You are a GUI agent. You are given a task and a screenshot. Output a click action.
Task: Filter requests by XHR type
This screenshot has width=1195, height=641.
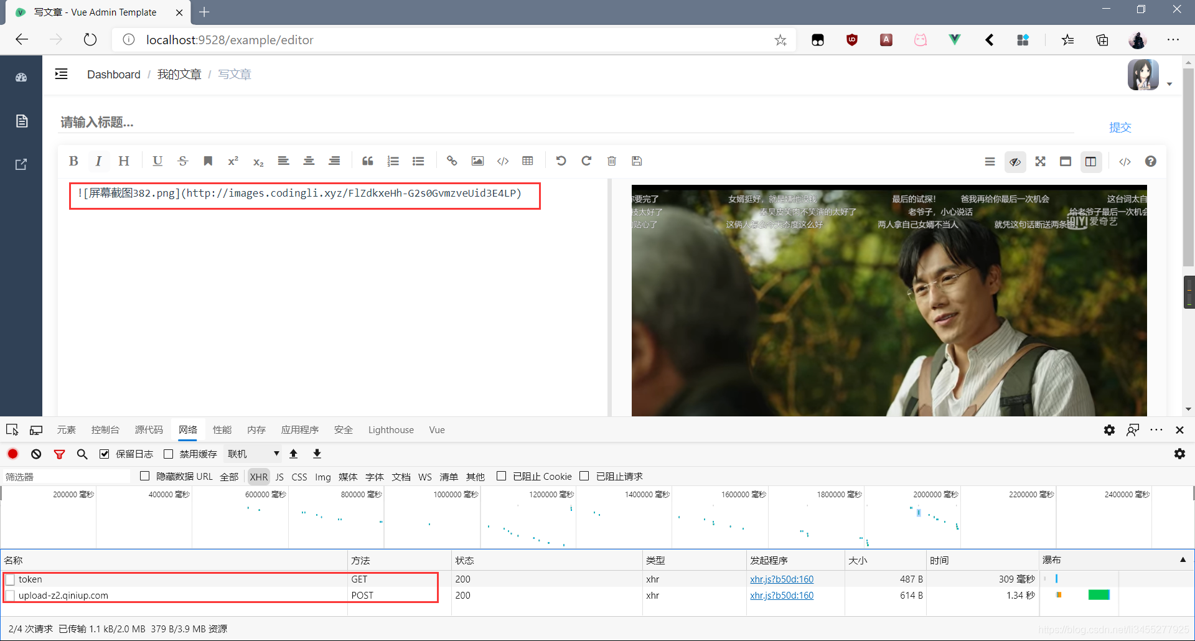coord(258,477)
